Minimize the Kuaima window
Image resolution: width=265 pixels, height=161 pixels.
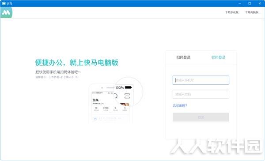[240, 4]
